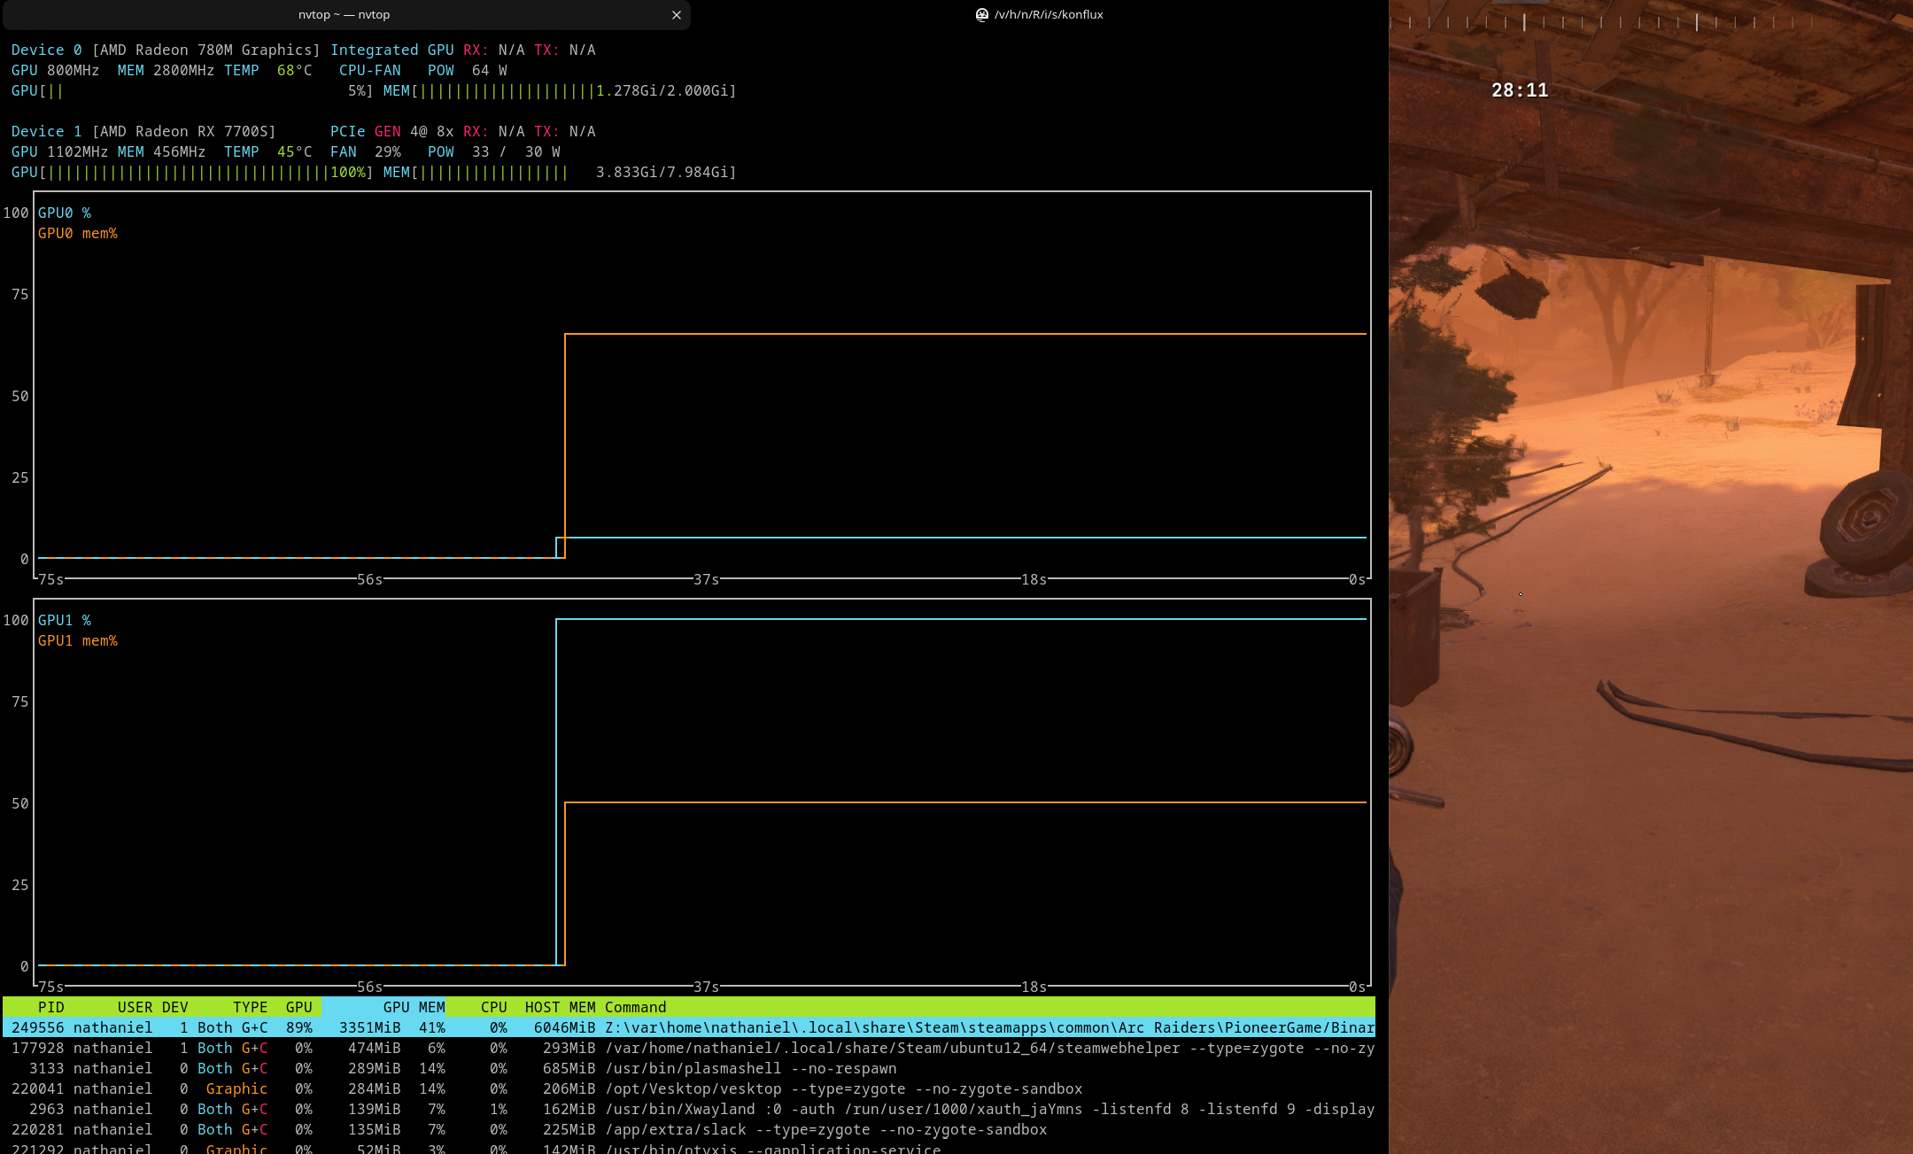1913x1154 pixels.
Task: Click the container icon on the konflux tab
Action: (981, 15)
